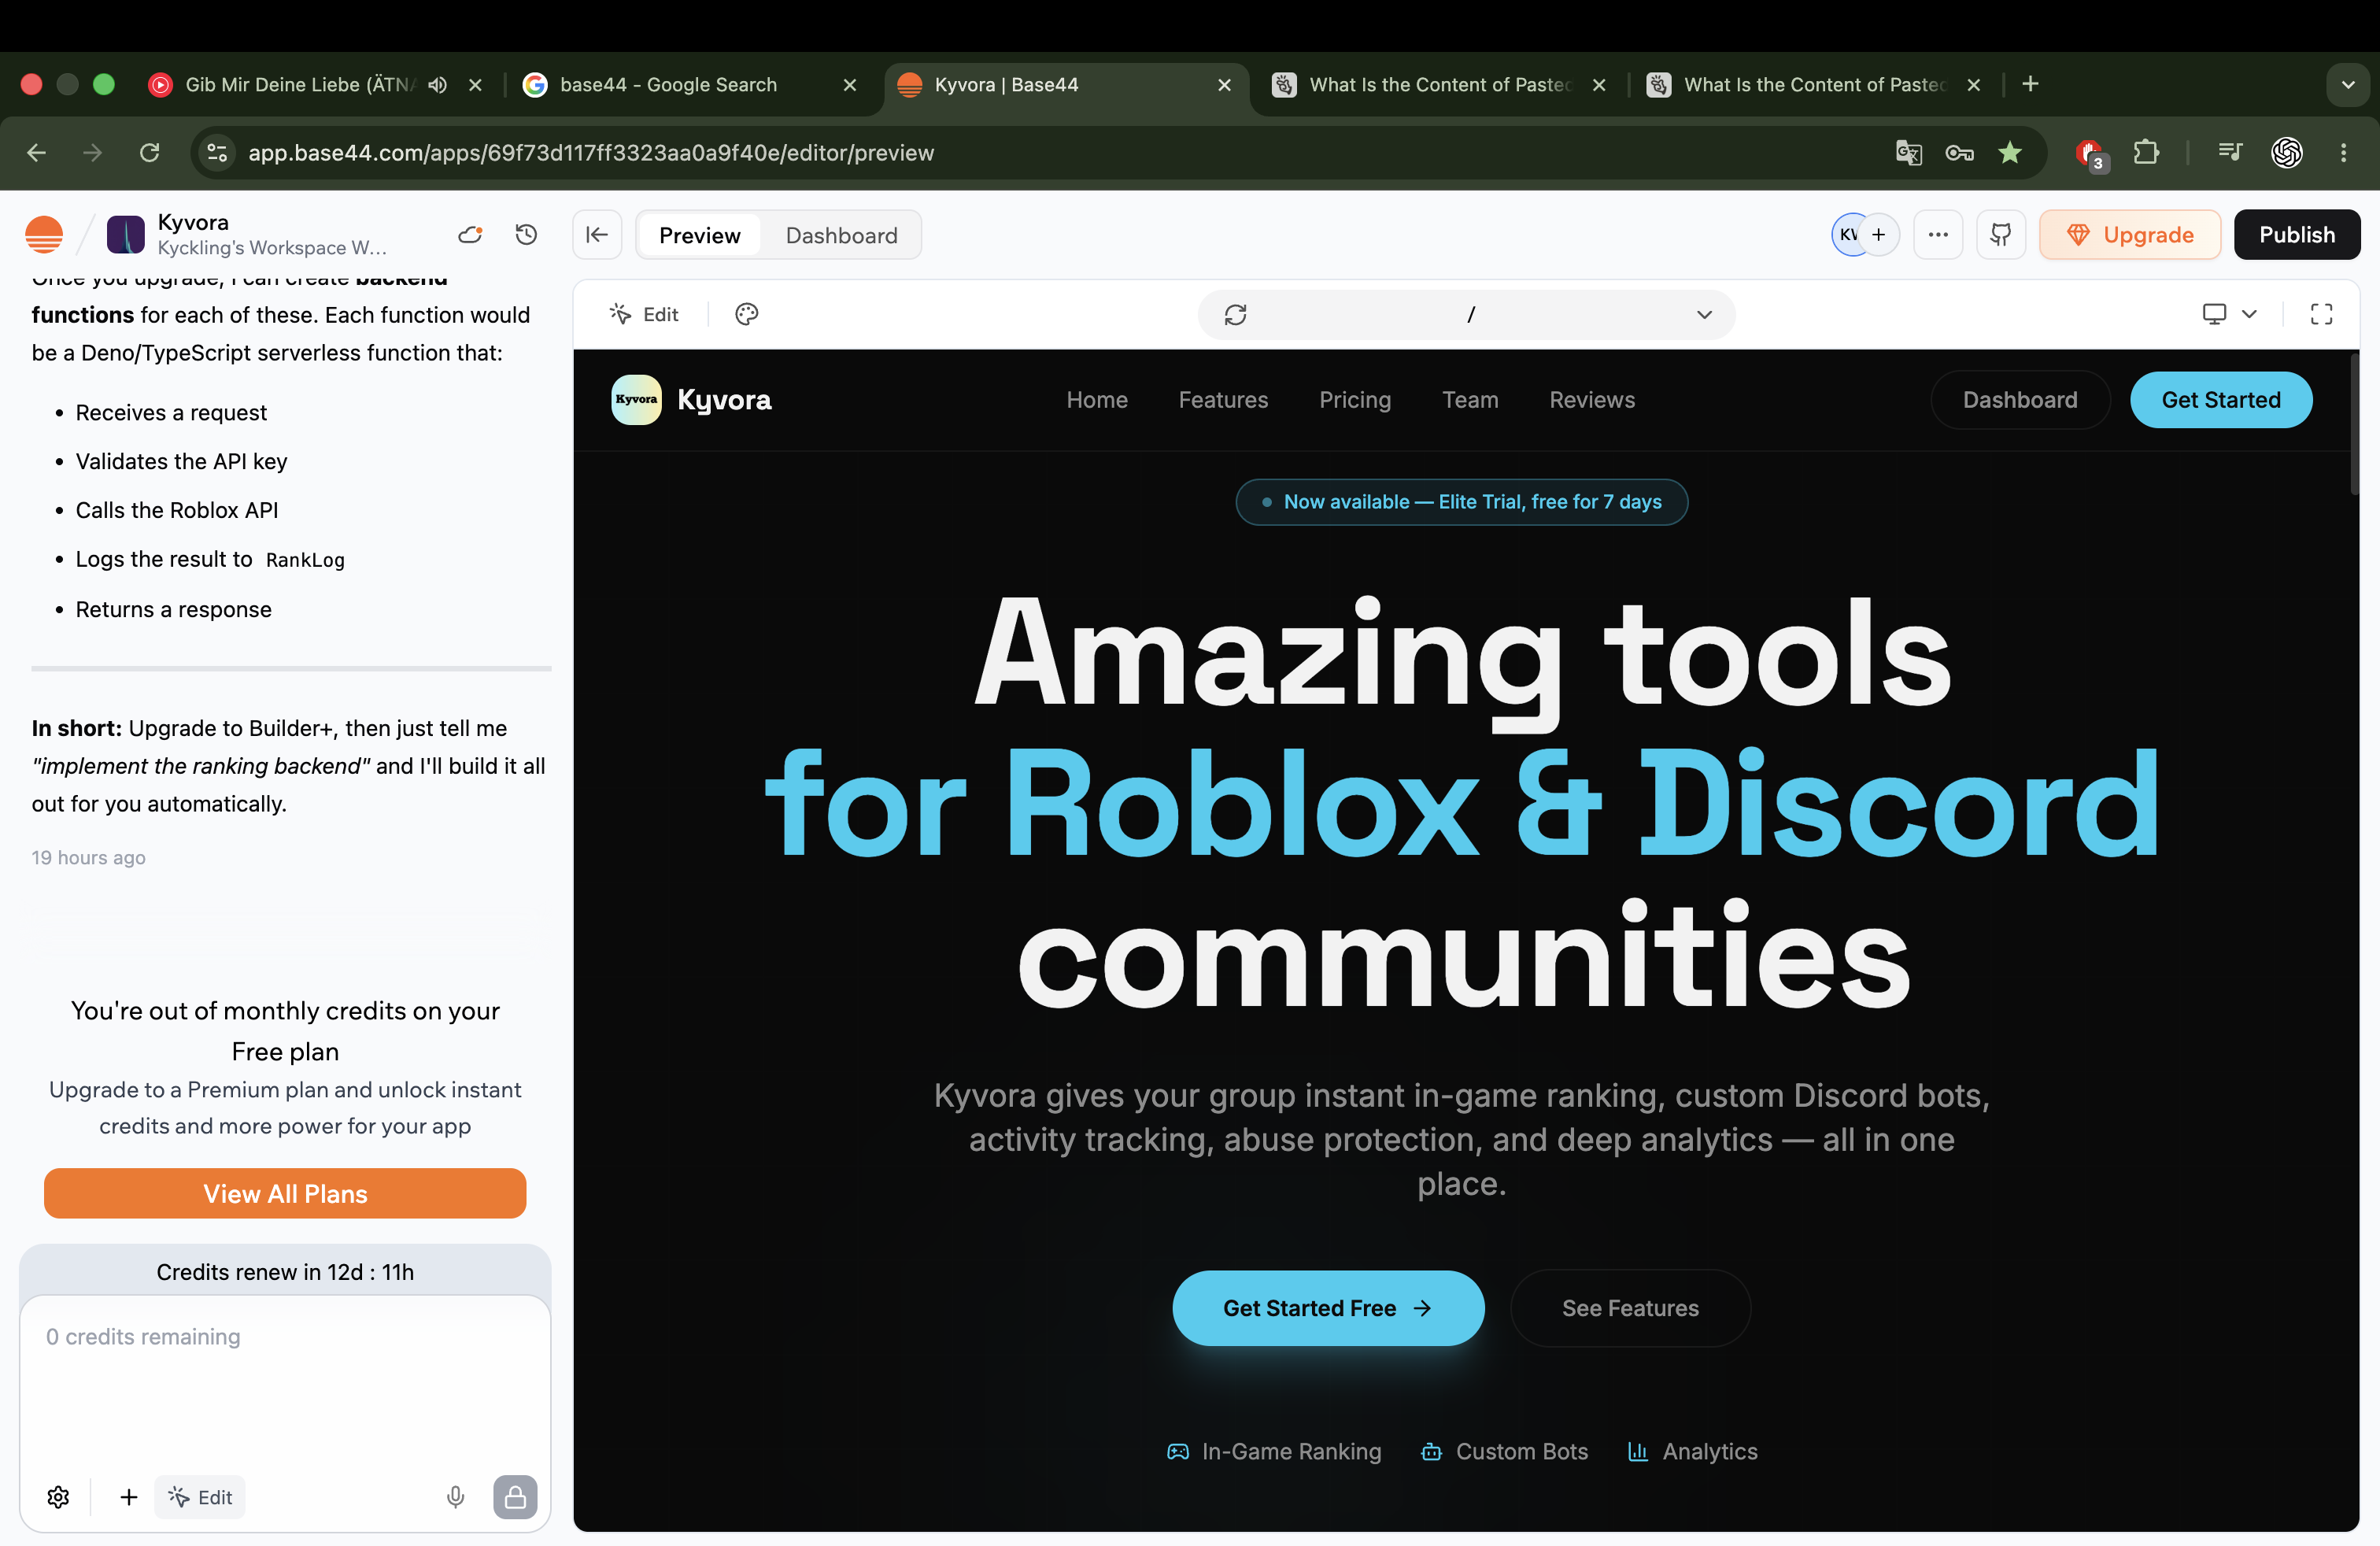
Task: Open the theme palette icon
Action: pyautogui.click(x=746, y=314)
